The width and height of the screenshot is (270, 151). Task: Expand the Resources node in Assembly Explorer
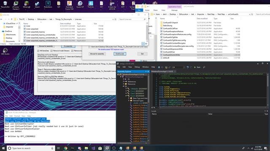pos(124,84)
